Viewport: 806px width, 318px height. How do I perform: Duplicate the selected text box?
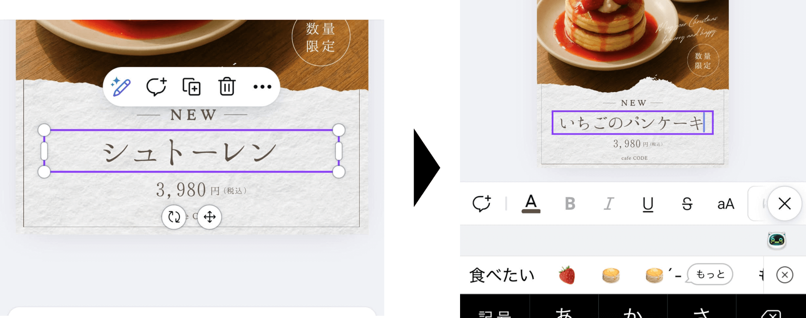(192, 87)
